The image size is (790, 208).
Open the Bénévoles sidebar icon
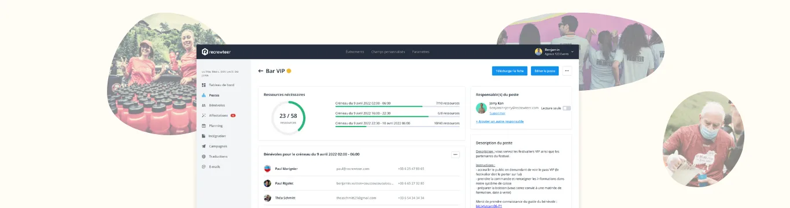(x=203, y=105)
